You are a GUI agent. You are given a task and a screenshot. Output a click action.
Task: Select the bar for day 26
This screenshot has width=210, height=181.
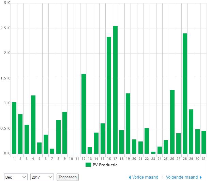(172, 122)
